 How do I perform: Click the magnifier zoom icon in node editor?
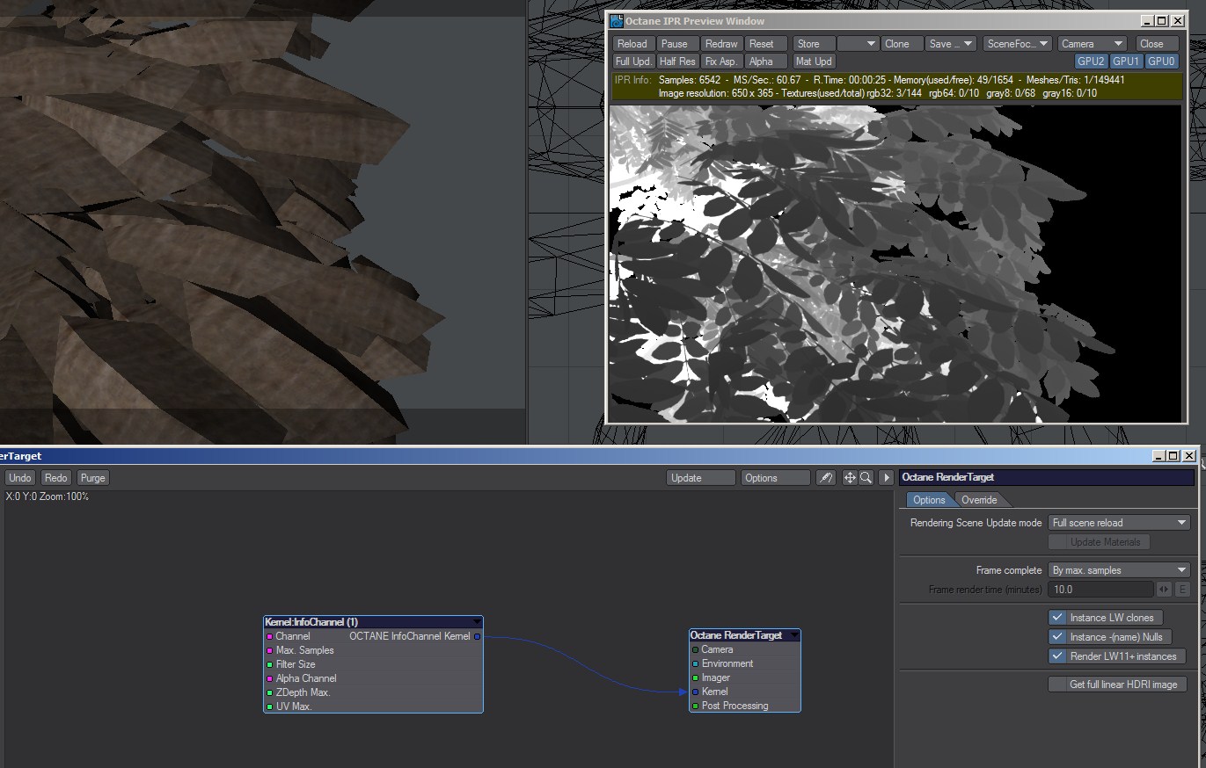click(x=866, y=478)
